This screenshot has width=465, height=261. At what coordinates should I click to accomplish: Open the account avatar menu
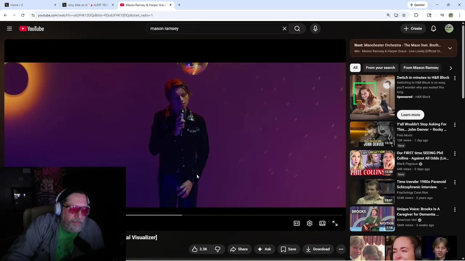coord(449,29)
